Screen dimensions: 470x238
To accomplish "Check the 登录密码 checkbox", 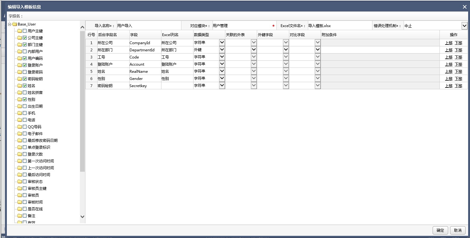I will [x=25, y=72].
